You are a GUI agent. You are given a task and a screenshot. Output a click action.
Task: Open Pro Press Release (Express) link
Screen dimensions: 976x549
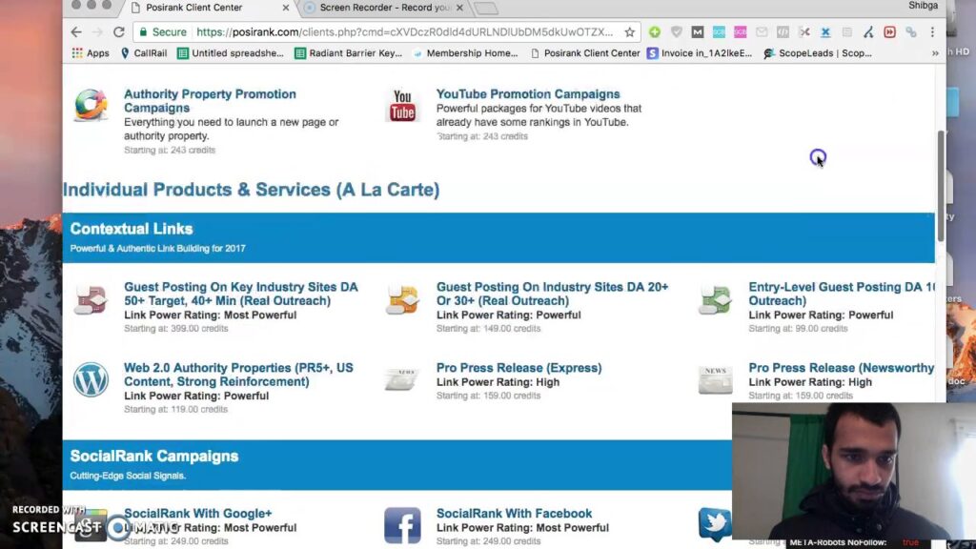click(x=519, y=368)
